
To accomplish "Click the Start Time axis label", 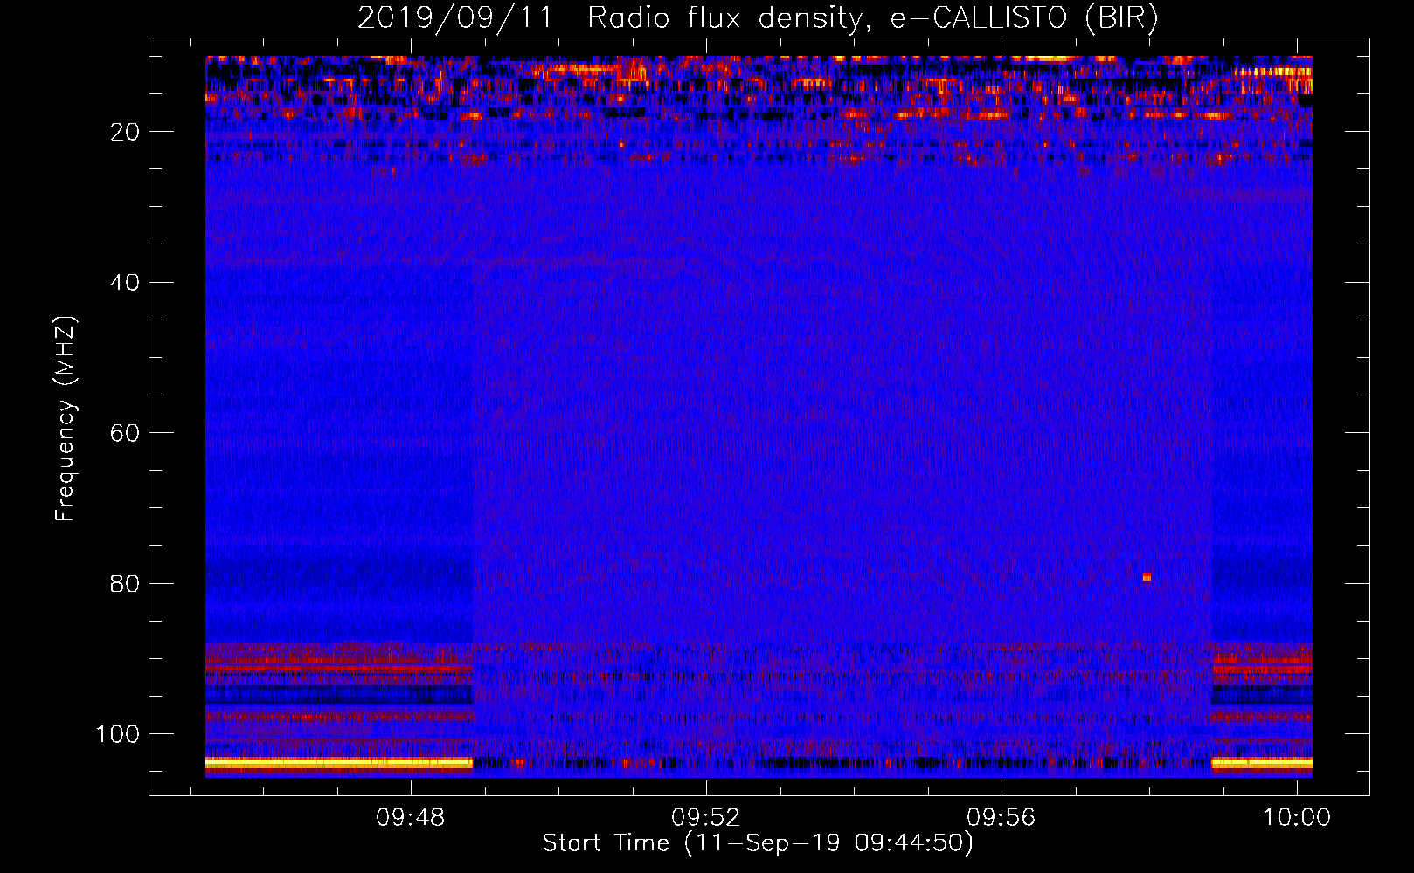I will click(757, 843).
